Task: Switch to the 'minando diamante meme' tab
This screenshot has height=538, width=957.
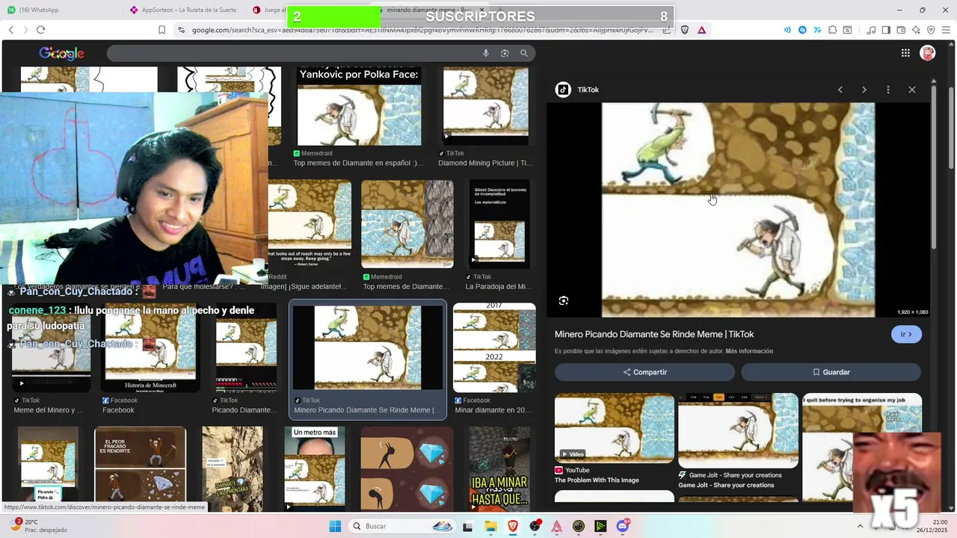Action: [x=431, y=10]
